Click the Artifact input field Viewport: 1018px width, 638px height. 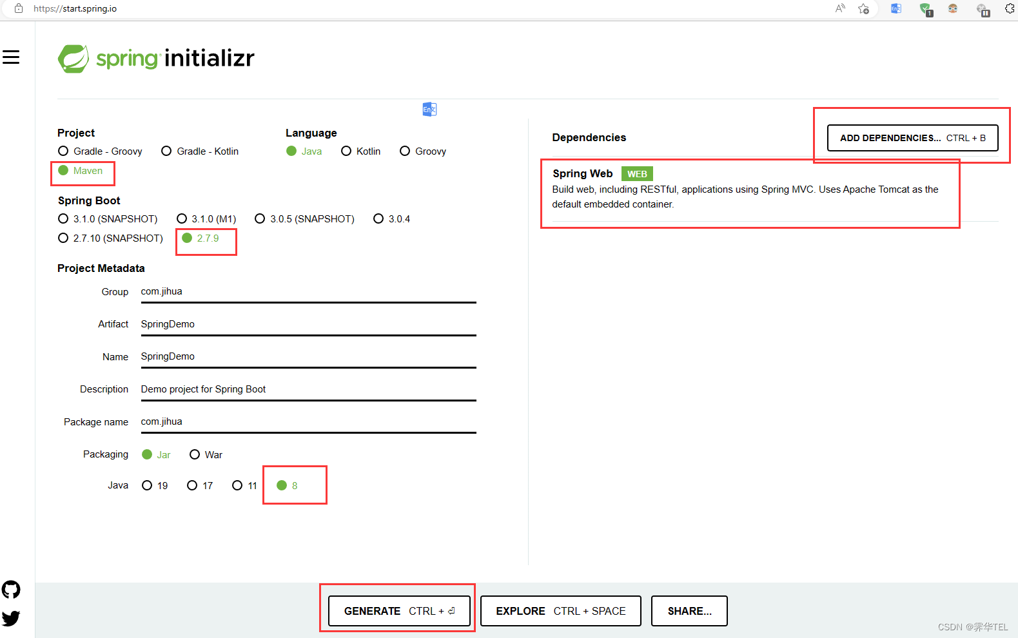(308, 324)
